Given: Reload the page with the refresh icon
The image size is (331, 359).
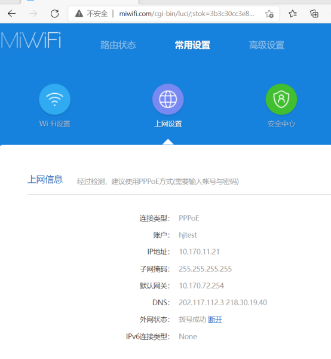Looking at the screenshot, I should (54, 14).
